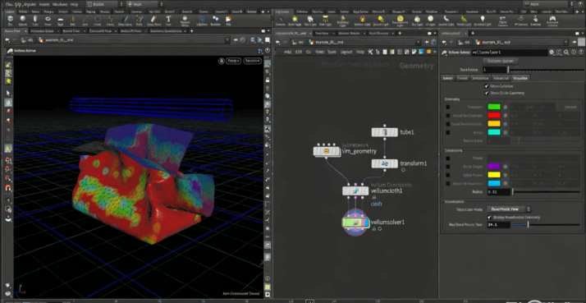Select the Font shelf tool
The image size is (586, 303).
pyautogui.click(x=168, y=21)
